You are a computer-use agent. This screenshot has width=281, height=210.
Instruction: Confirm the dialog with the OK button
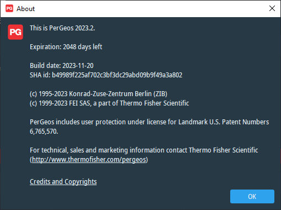point(252,197)
